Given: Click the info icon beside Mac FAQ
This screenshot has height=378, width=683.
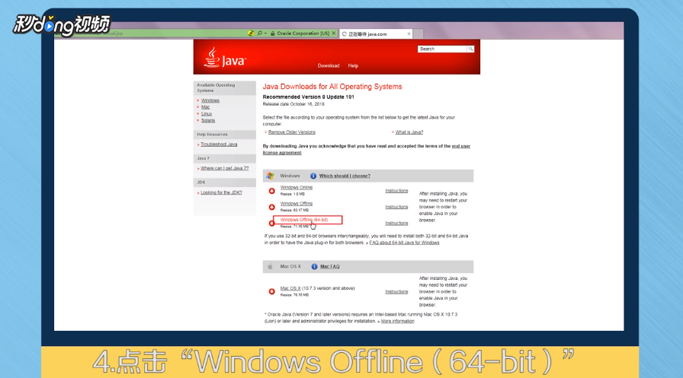Looking at the screenshot, I should point(314,267).
